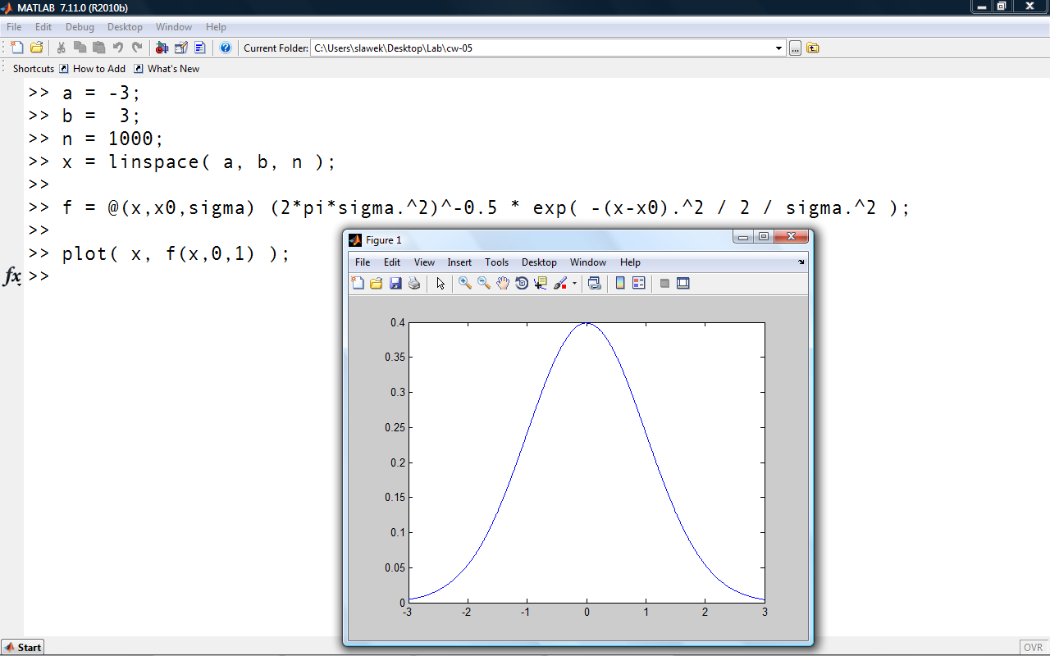Open Figure 1 Desktop menu

click(539, 262)
